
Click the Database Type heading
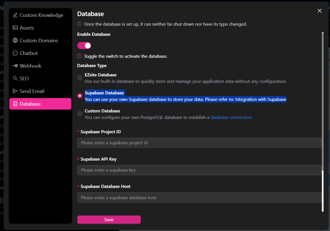click(92, 66)
